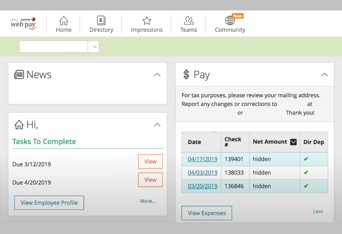342x234 pixels.
Task: Toggle Net Amount visibility dropdown
Action: (293, 142)
